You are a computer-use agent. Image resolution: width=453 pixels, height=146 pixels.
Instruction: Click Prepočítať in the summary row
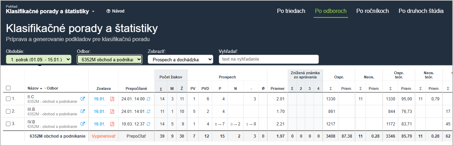click(x=136, y=136)
